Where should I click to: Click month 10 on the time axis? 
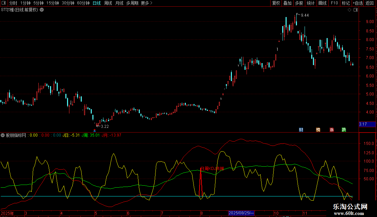pos(276,213)
